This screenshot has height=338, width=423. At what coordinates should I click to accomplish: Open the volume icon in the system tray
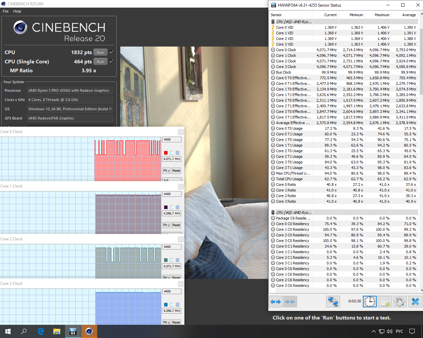[390, 331]
